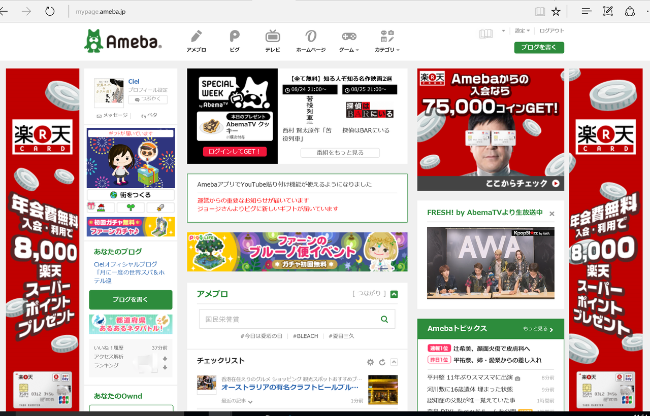This screenshot has height=416, width=650.
Task: Click the ログアウト link
Action: click(x=551, y=31)
